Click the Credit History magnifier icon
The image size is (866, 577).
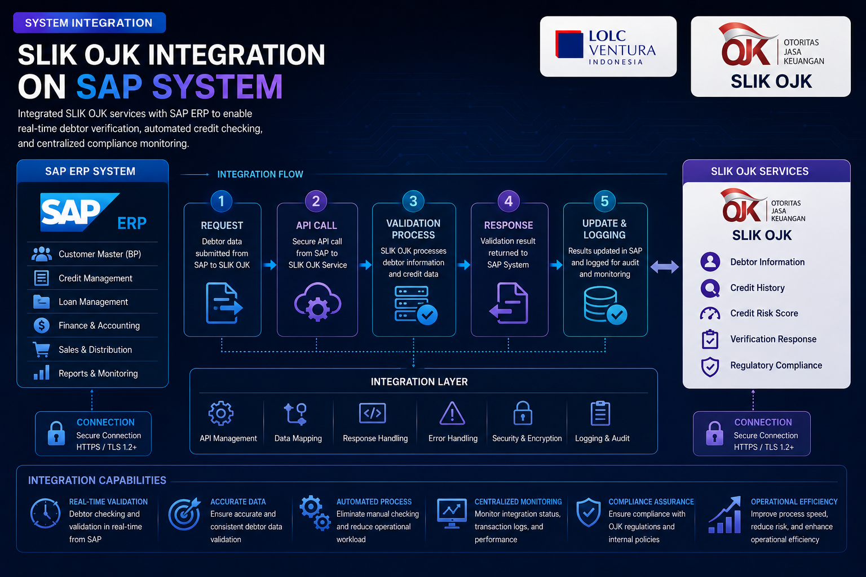[x=710, y=288]
